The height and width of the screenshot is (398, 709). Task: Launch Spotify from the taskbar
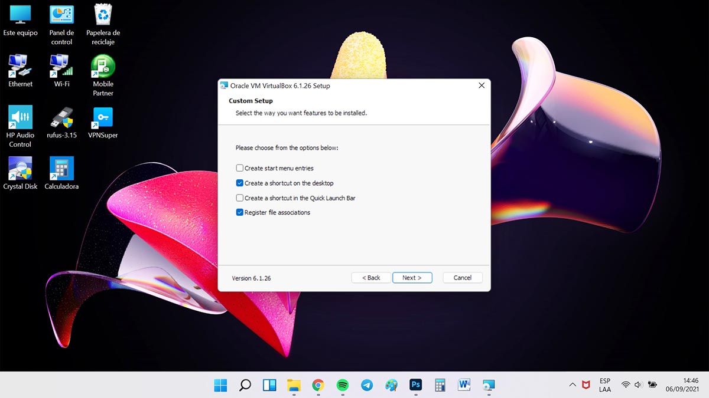tap(342, 385)
